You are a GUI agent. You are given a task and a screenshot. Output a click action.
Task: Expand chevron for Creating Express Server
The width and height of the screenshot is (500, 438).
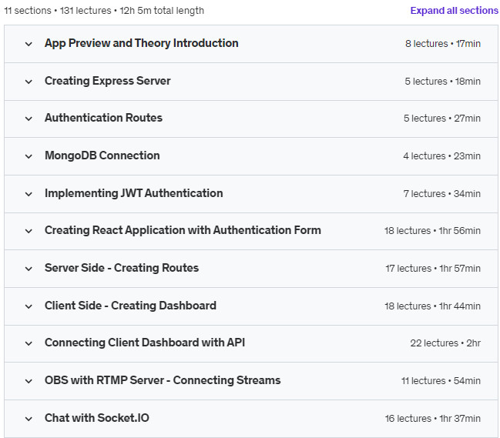tap(29, 82)
